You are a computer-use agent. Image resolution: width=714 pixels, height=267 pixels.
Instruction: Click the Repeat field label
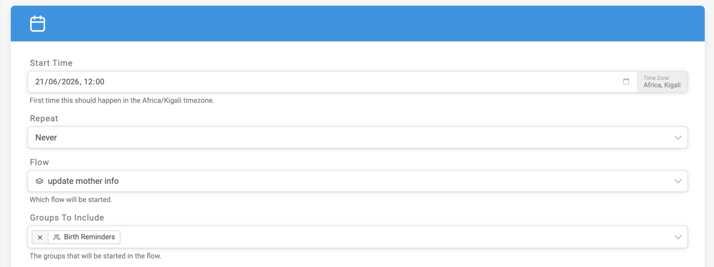coord(44,119)
